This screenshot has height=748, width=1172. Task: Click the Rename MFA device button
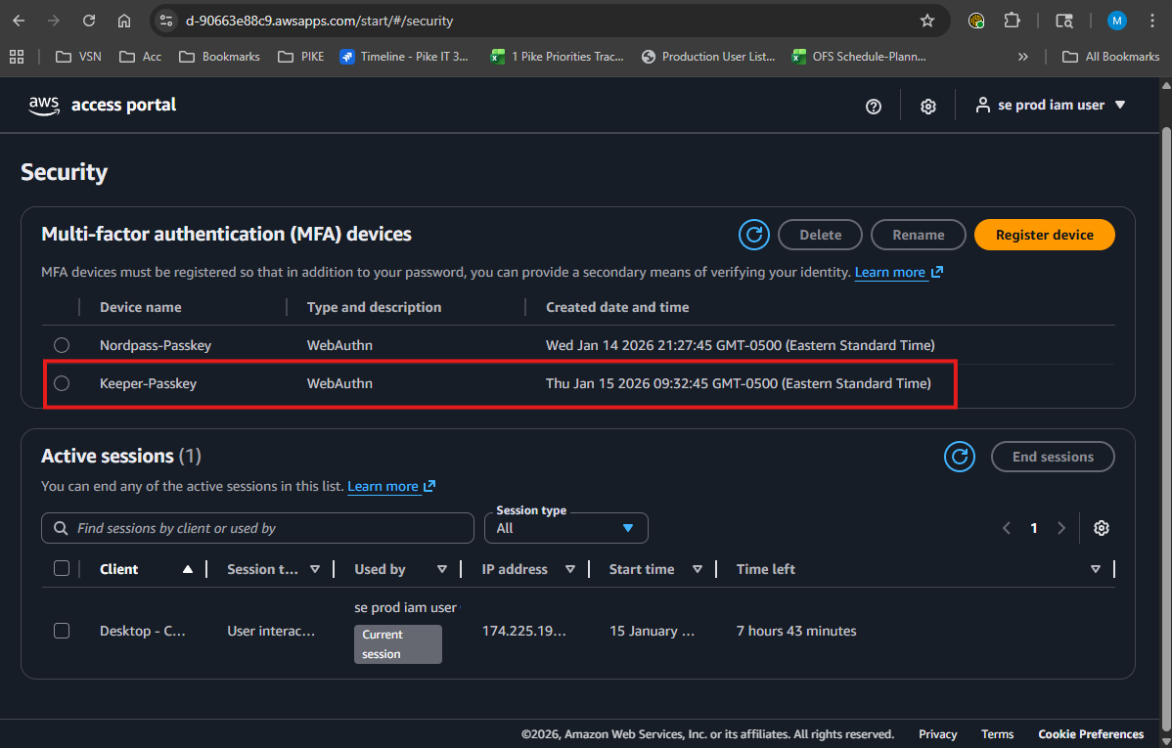[918, 235]
